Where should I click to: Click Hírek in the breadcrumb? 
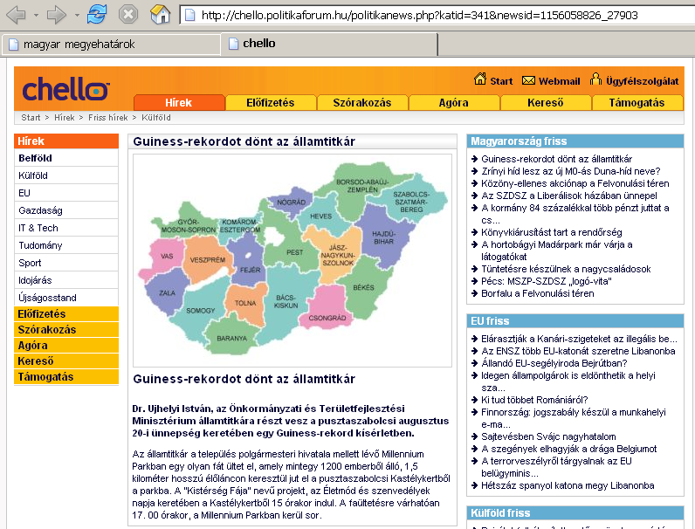65,117
